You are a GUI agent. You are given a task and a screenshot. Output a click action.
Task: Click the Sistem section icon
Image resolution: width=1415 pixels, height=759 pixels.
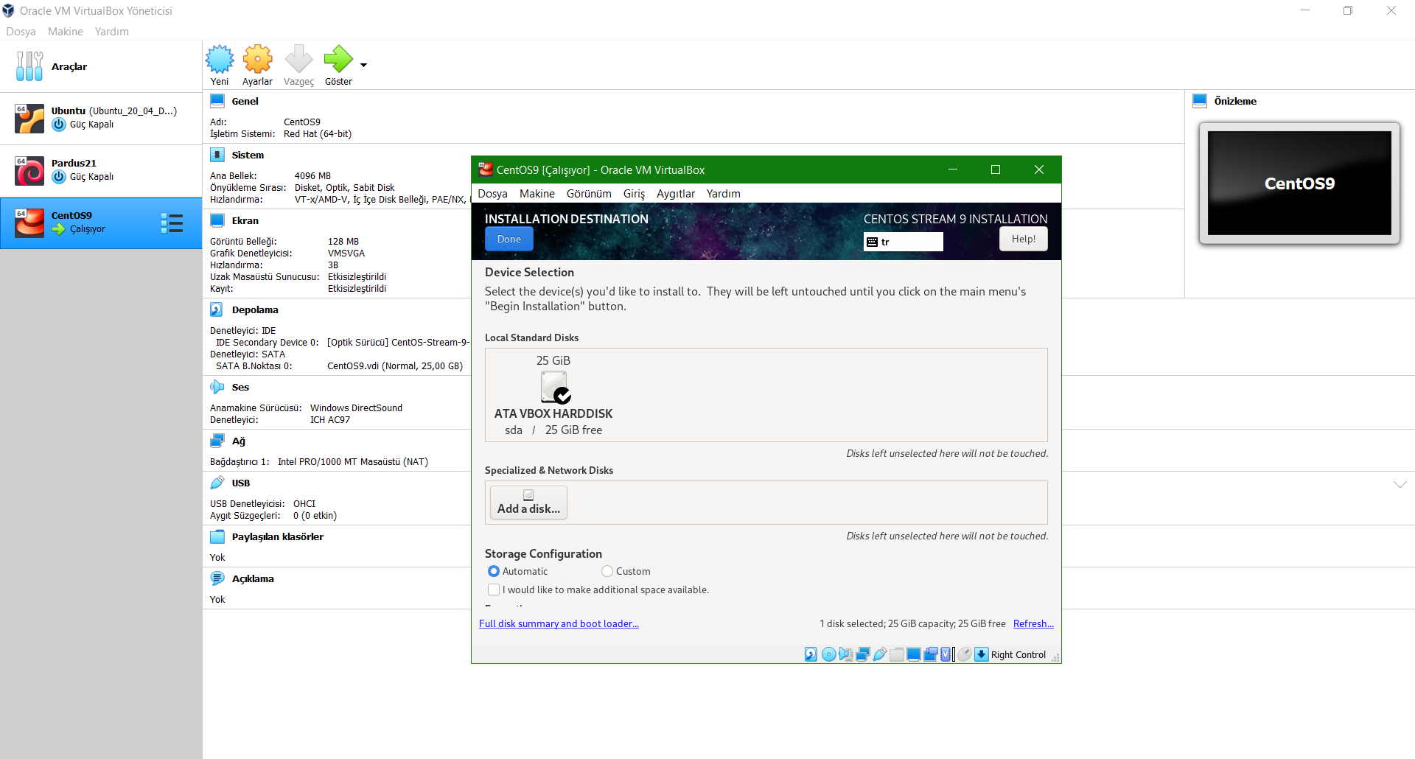[217, 155]
